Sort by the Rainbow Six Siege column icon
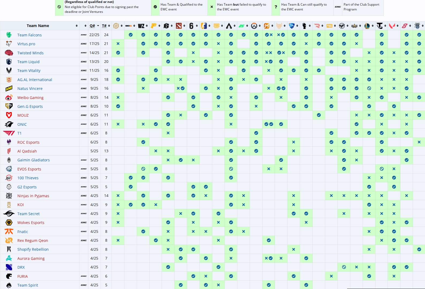The width and height of the screenshot is (425, 289). pos(191,26)
